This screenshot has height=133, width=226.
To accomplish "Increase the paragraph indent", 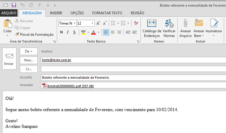I will 135,32.
